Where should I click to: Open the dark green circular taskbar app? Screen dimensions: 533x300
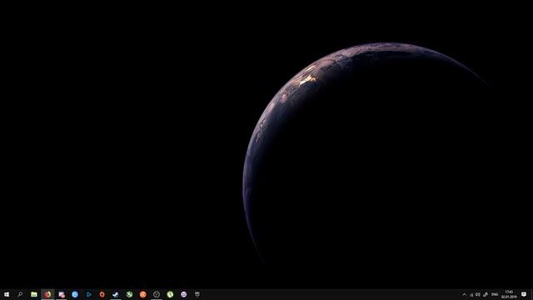coord(129,294)
